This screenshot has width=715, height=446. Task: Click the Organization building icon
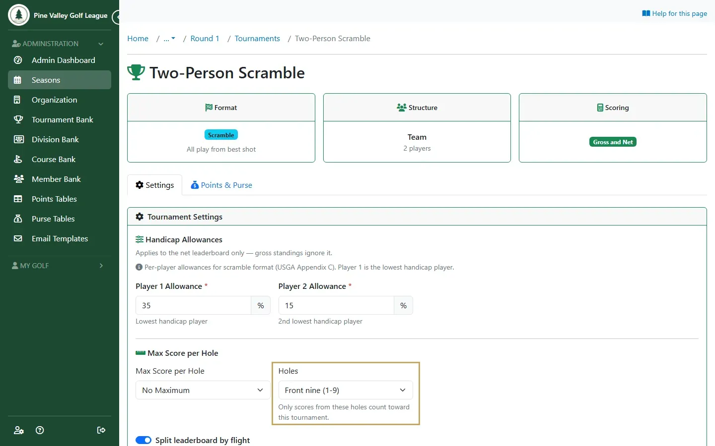[x=18, y=100]
